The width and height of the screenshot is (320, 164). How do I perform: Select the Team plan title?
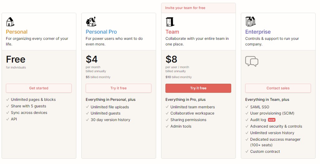click(172, 32)
